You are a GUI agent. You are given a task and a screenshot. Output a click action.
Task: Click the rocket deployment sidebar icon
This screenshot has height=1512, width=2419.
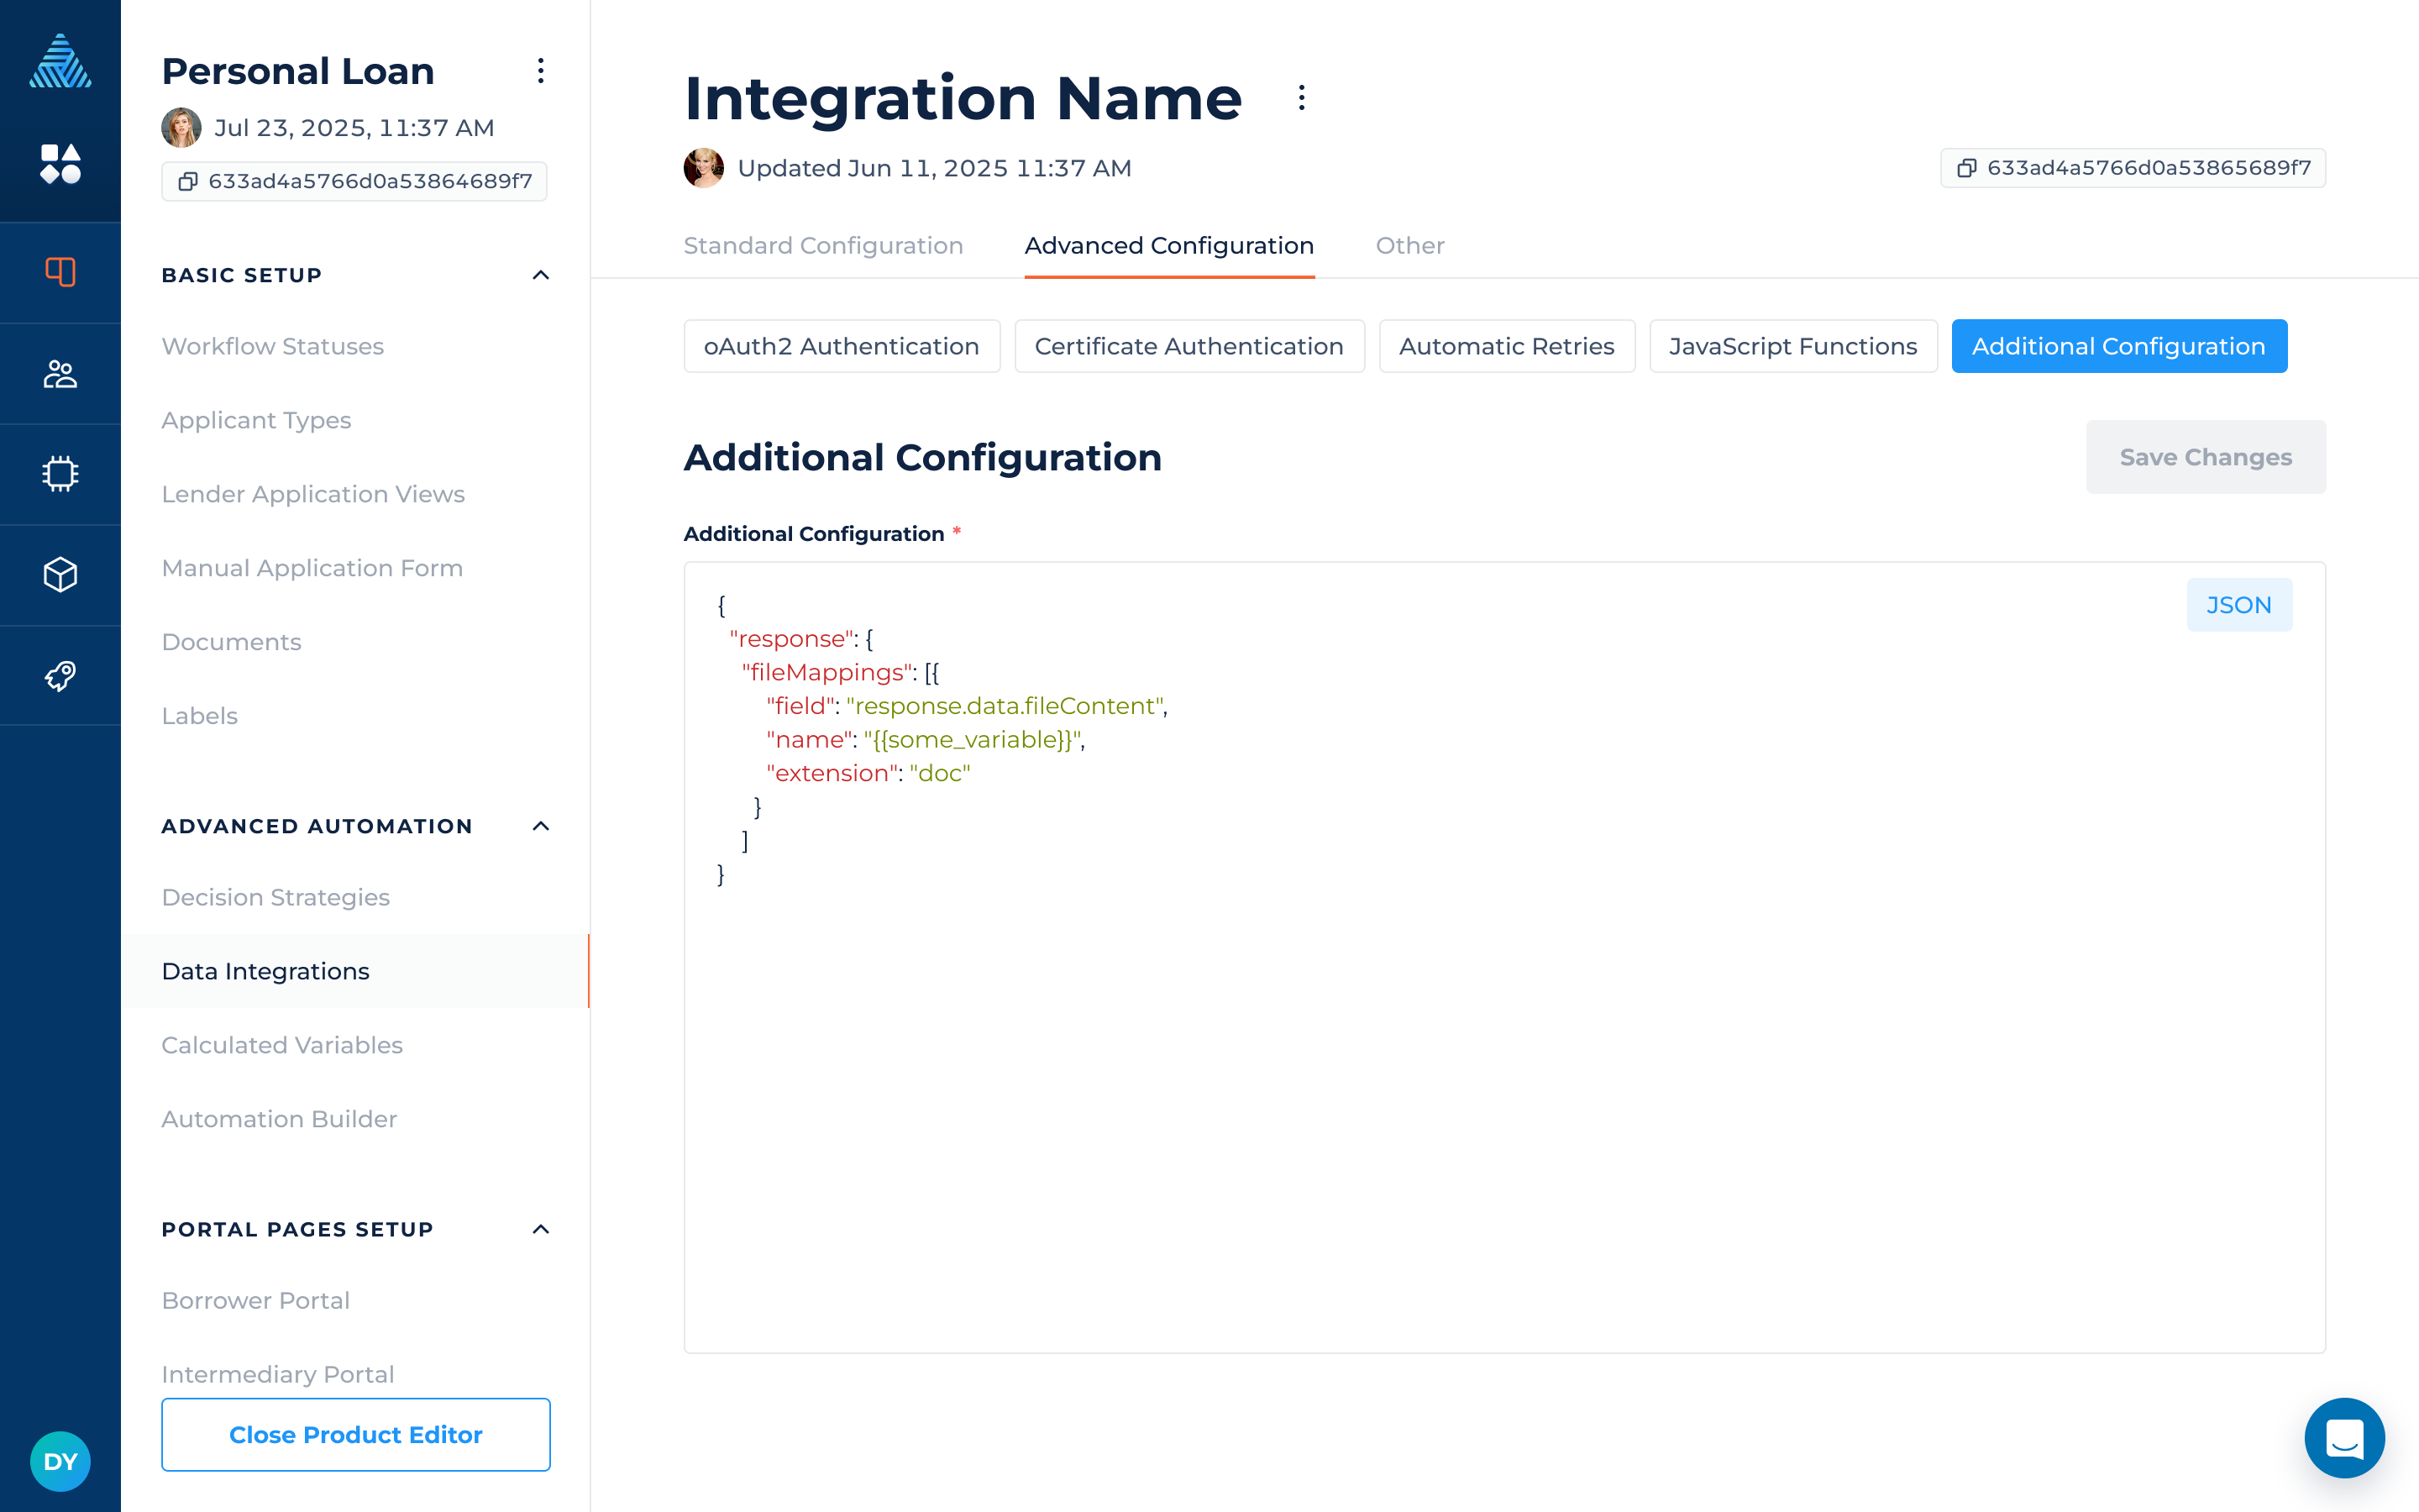coord(60,676)
